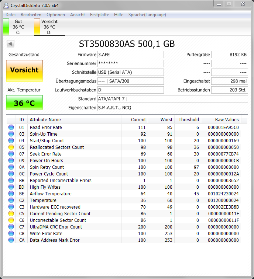Click the Laufwerkbuchstaben field D:

130,90
